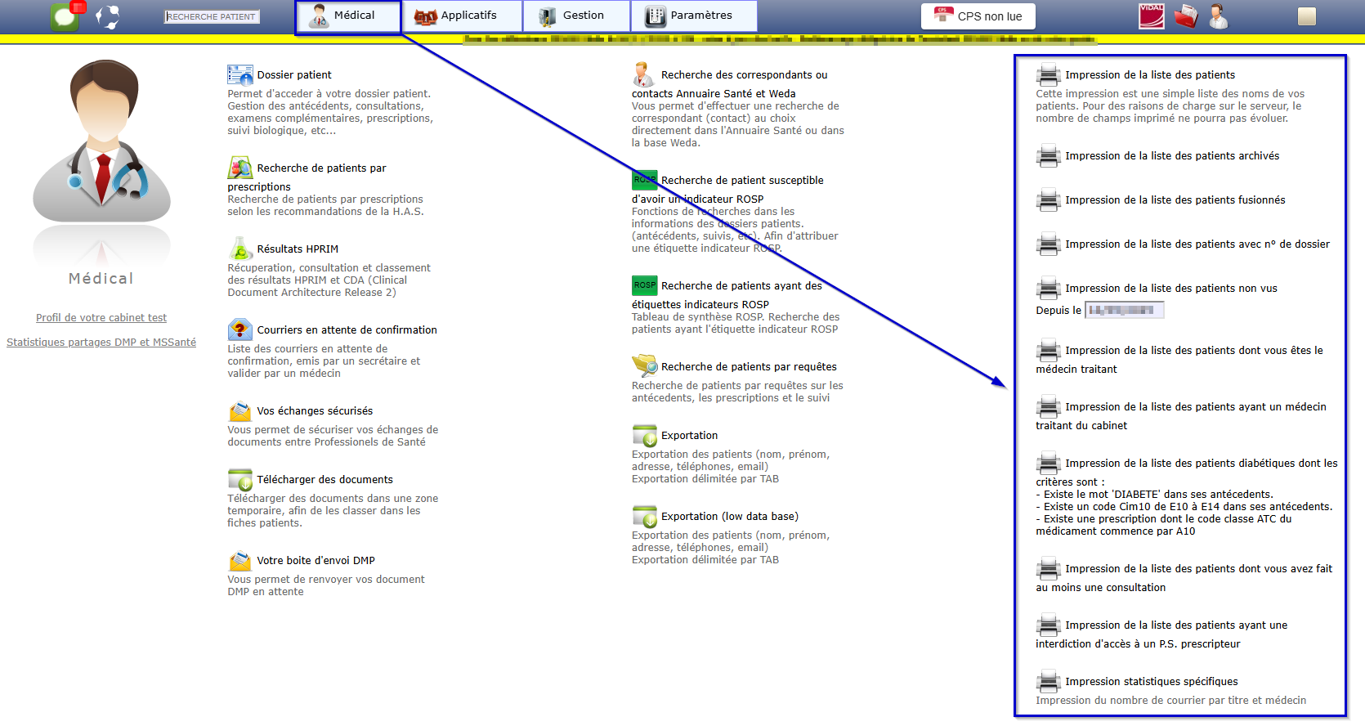Viewport: 1365px width, 726px height.
Task: Open Dossier patient icon
Action: coord(239,75)
